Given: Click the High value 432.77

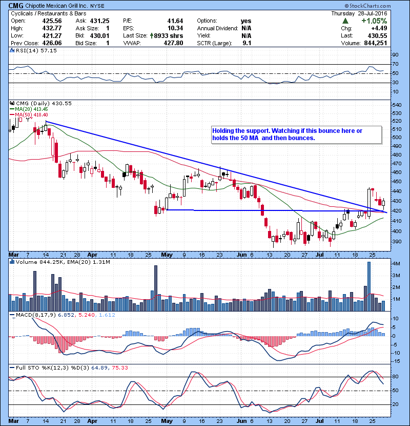Looking at the screenshot, I should (x=52, y=28).
